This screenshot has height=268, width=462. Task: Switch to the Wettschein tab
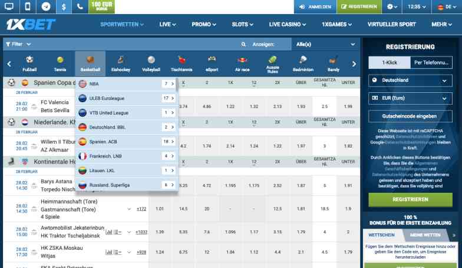(x=382, y=235)
